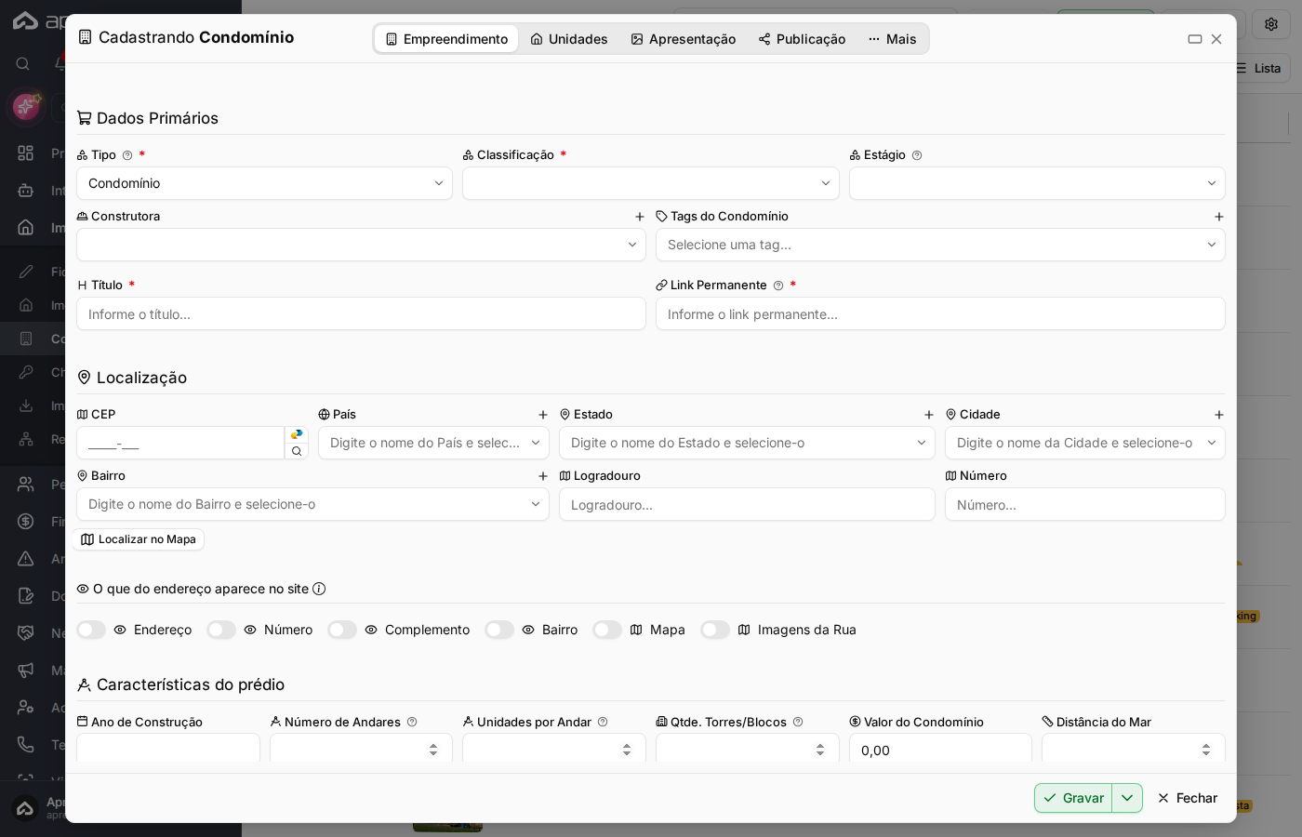Click the Título input field
The image size is (1302, 837).
click(361, 313)
